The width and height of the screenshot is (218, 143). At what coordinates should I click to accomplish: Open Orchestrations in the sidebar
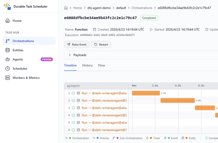[x=29, y=41]
